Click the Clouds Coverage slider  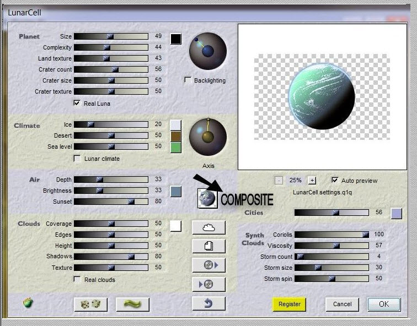111,224
